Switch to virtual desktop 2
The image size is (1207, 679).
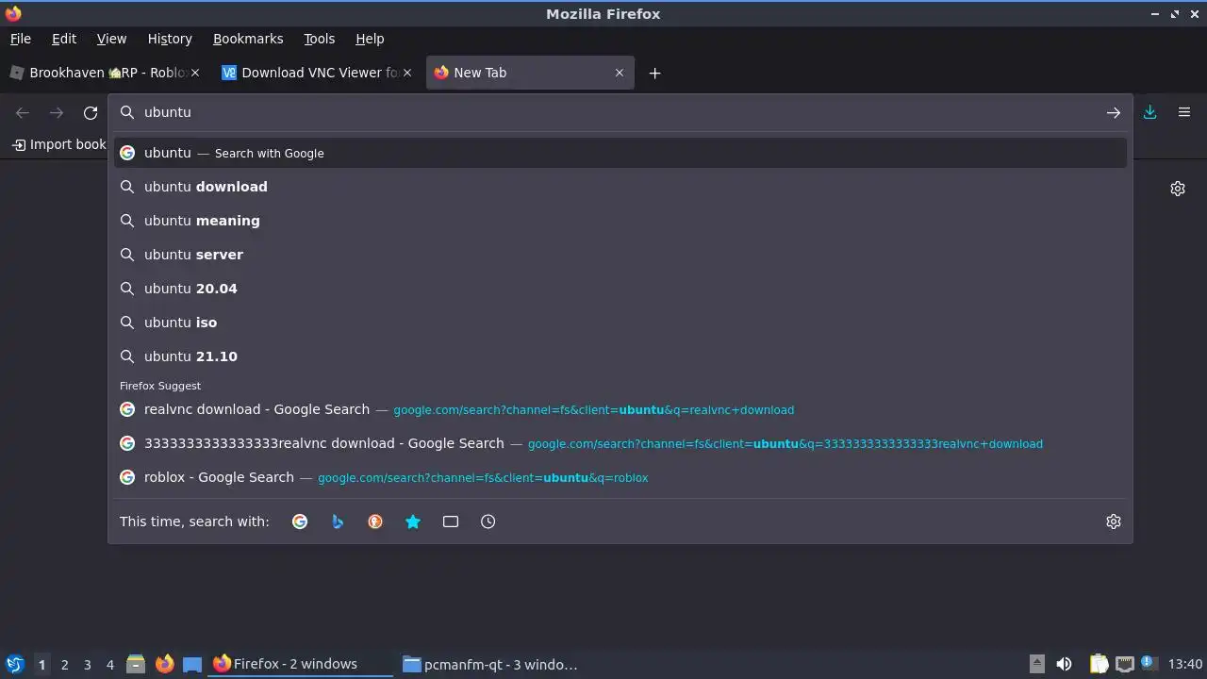click(x=64, y=664)
